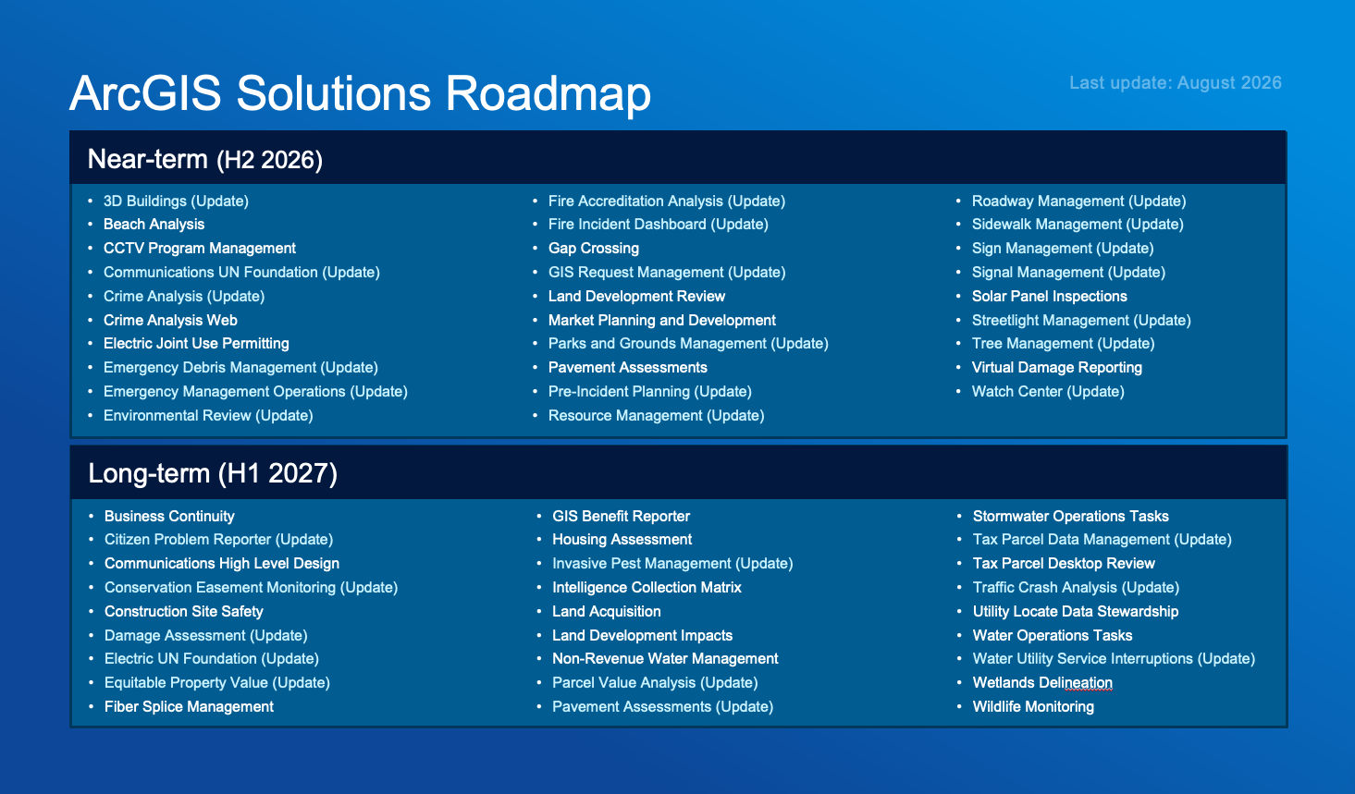Click "Crime Analysis (Update)" item
This screenshot has height=794, width=1355.
click(x=184, y=297)
